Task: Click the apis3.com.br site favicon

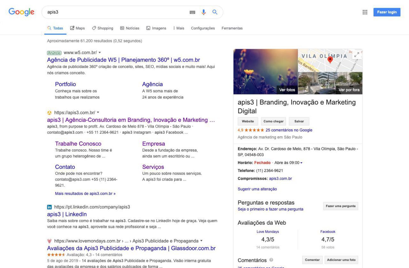Action: (49, 113)
